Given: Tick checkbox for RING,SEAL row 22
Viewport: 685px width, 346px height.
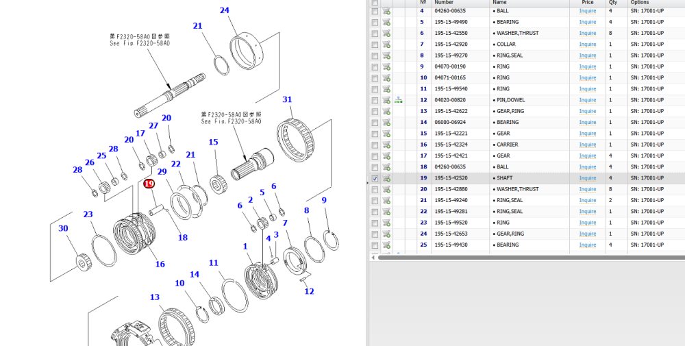Looking at the screenshot, I should (375, 212).
